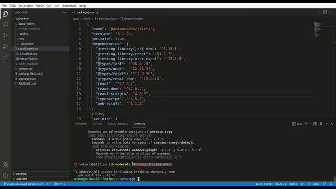Open the Go menu
This screenshot has height=189, width=336.
coord(48,6)
